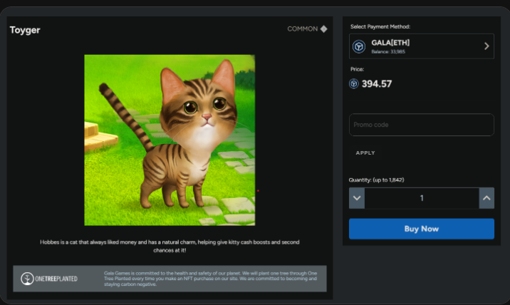Increase quantity with the up arrow

486,198
